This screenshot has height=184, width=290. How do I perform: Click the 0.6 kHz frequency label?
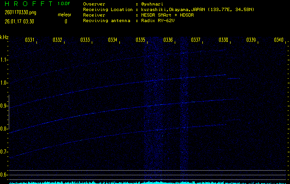pos(4,175)
